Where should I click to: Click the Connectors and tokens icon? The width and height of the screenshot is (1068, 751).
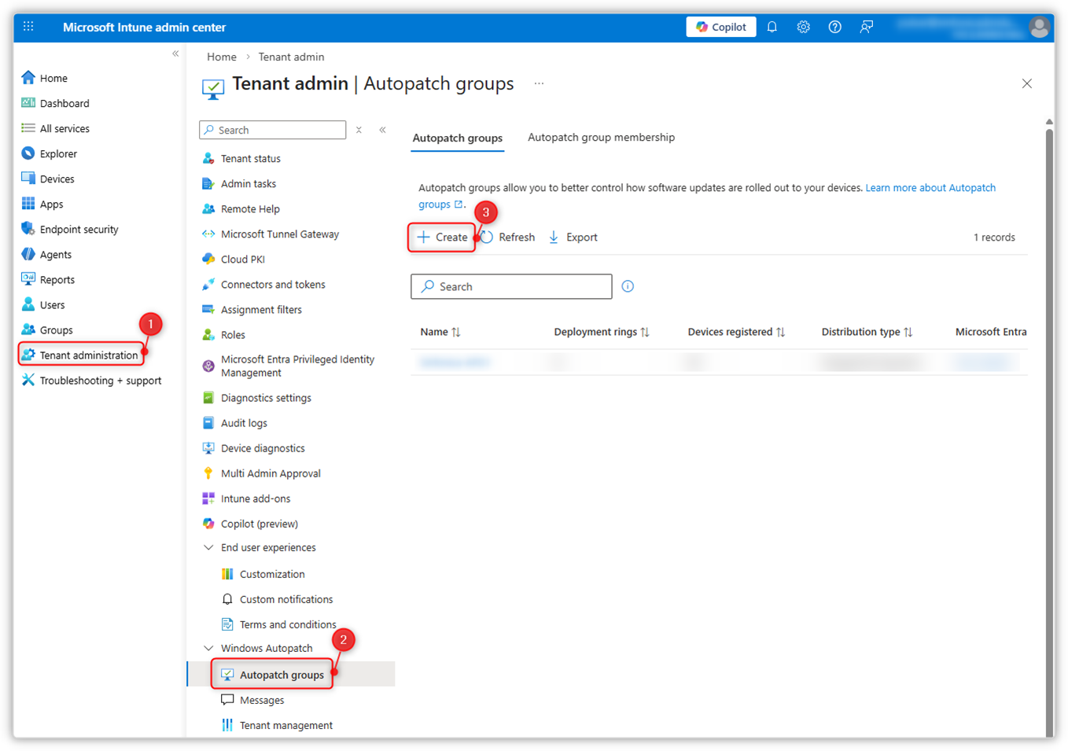click(208, 284)
